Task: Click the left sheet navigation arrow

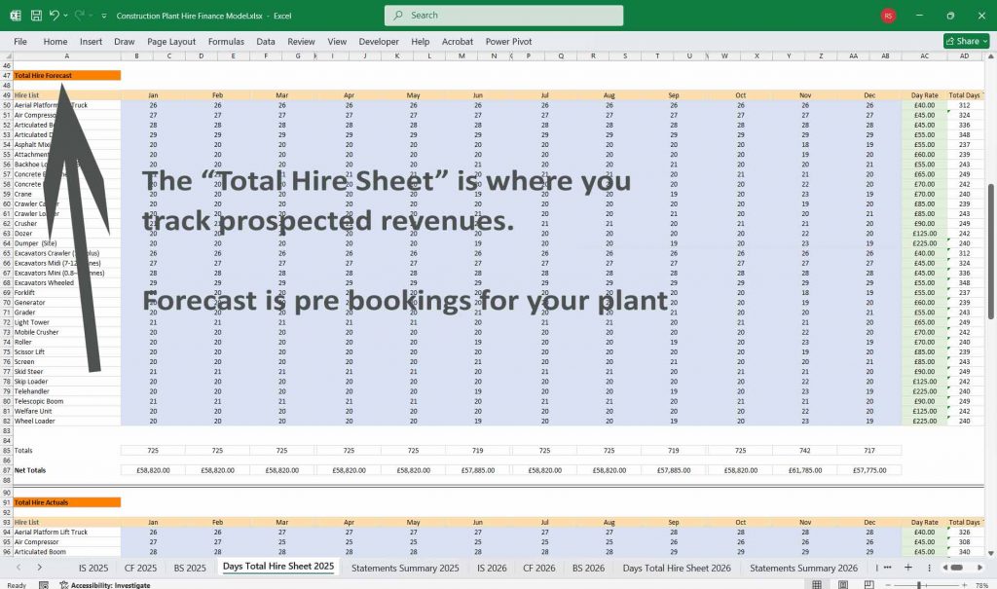Action: [944, 567]
